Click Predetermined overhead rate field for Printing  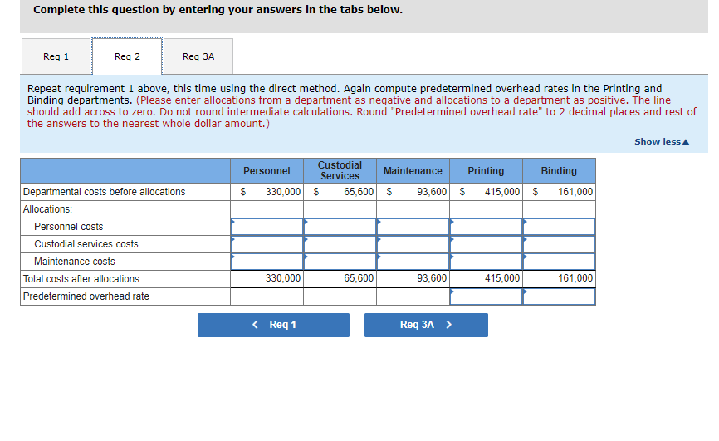tap(486, 296)
